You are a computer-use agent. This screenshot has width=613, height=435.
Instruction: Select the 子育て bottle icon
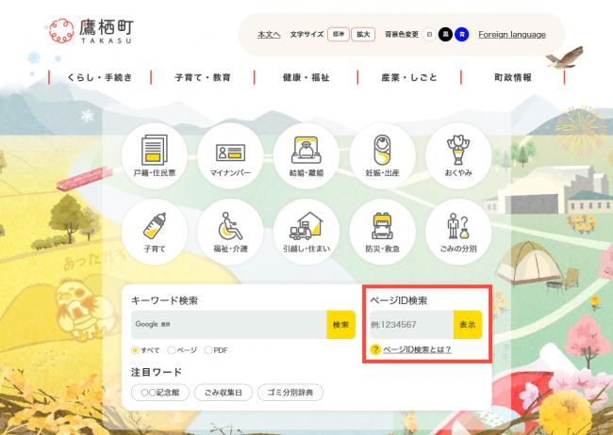(x=154, y=231)
